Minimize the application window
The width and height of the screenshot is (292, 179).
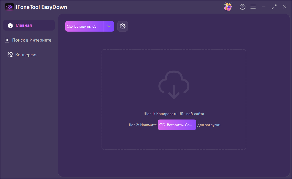click(264, 7)
